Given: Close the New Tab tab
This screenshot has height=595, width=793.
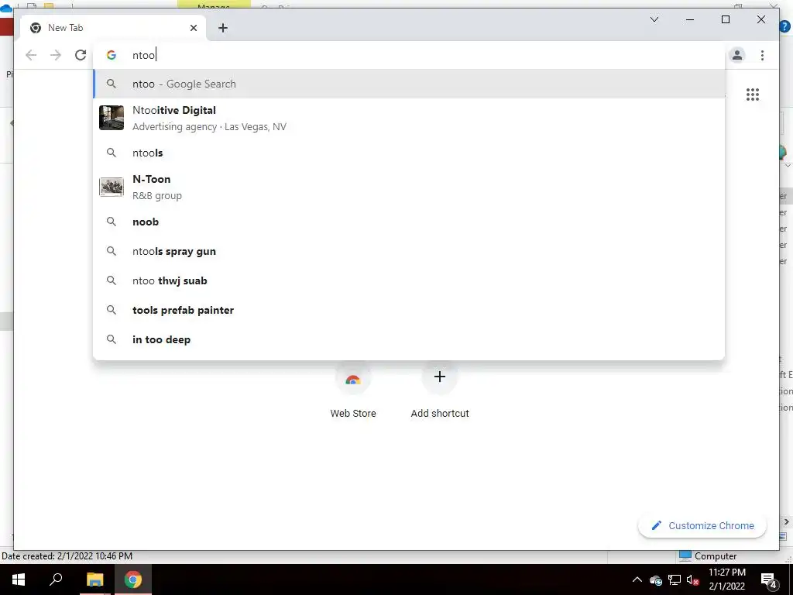Looking at the screenshot, I should click(x=193, y=28).
